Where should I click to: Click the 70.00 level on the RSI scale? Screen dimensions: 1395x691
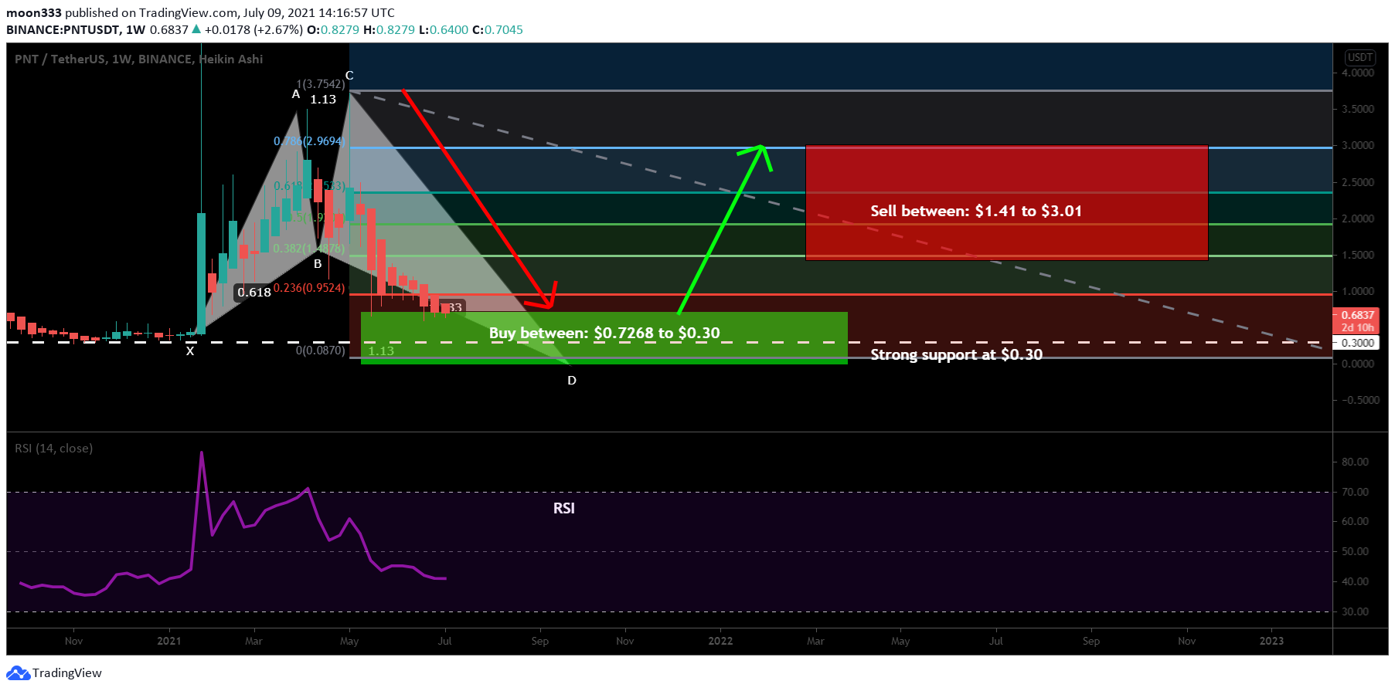[1355, 492]
